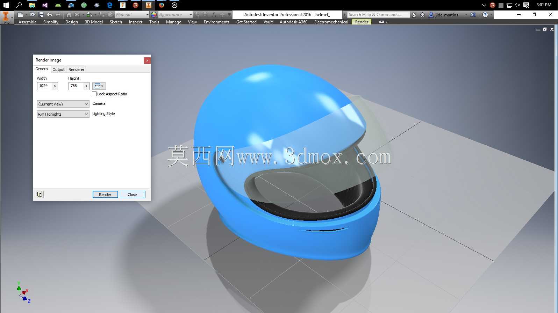Image resolution: width=558 pixels, height=313 pixels.
Task: Create a new file from toolbar
Action: pos(20,15)
